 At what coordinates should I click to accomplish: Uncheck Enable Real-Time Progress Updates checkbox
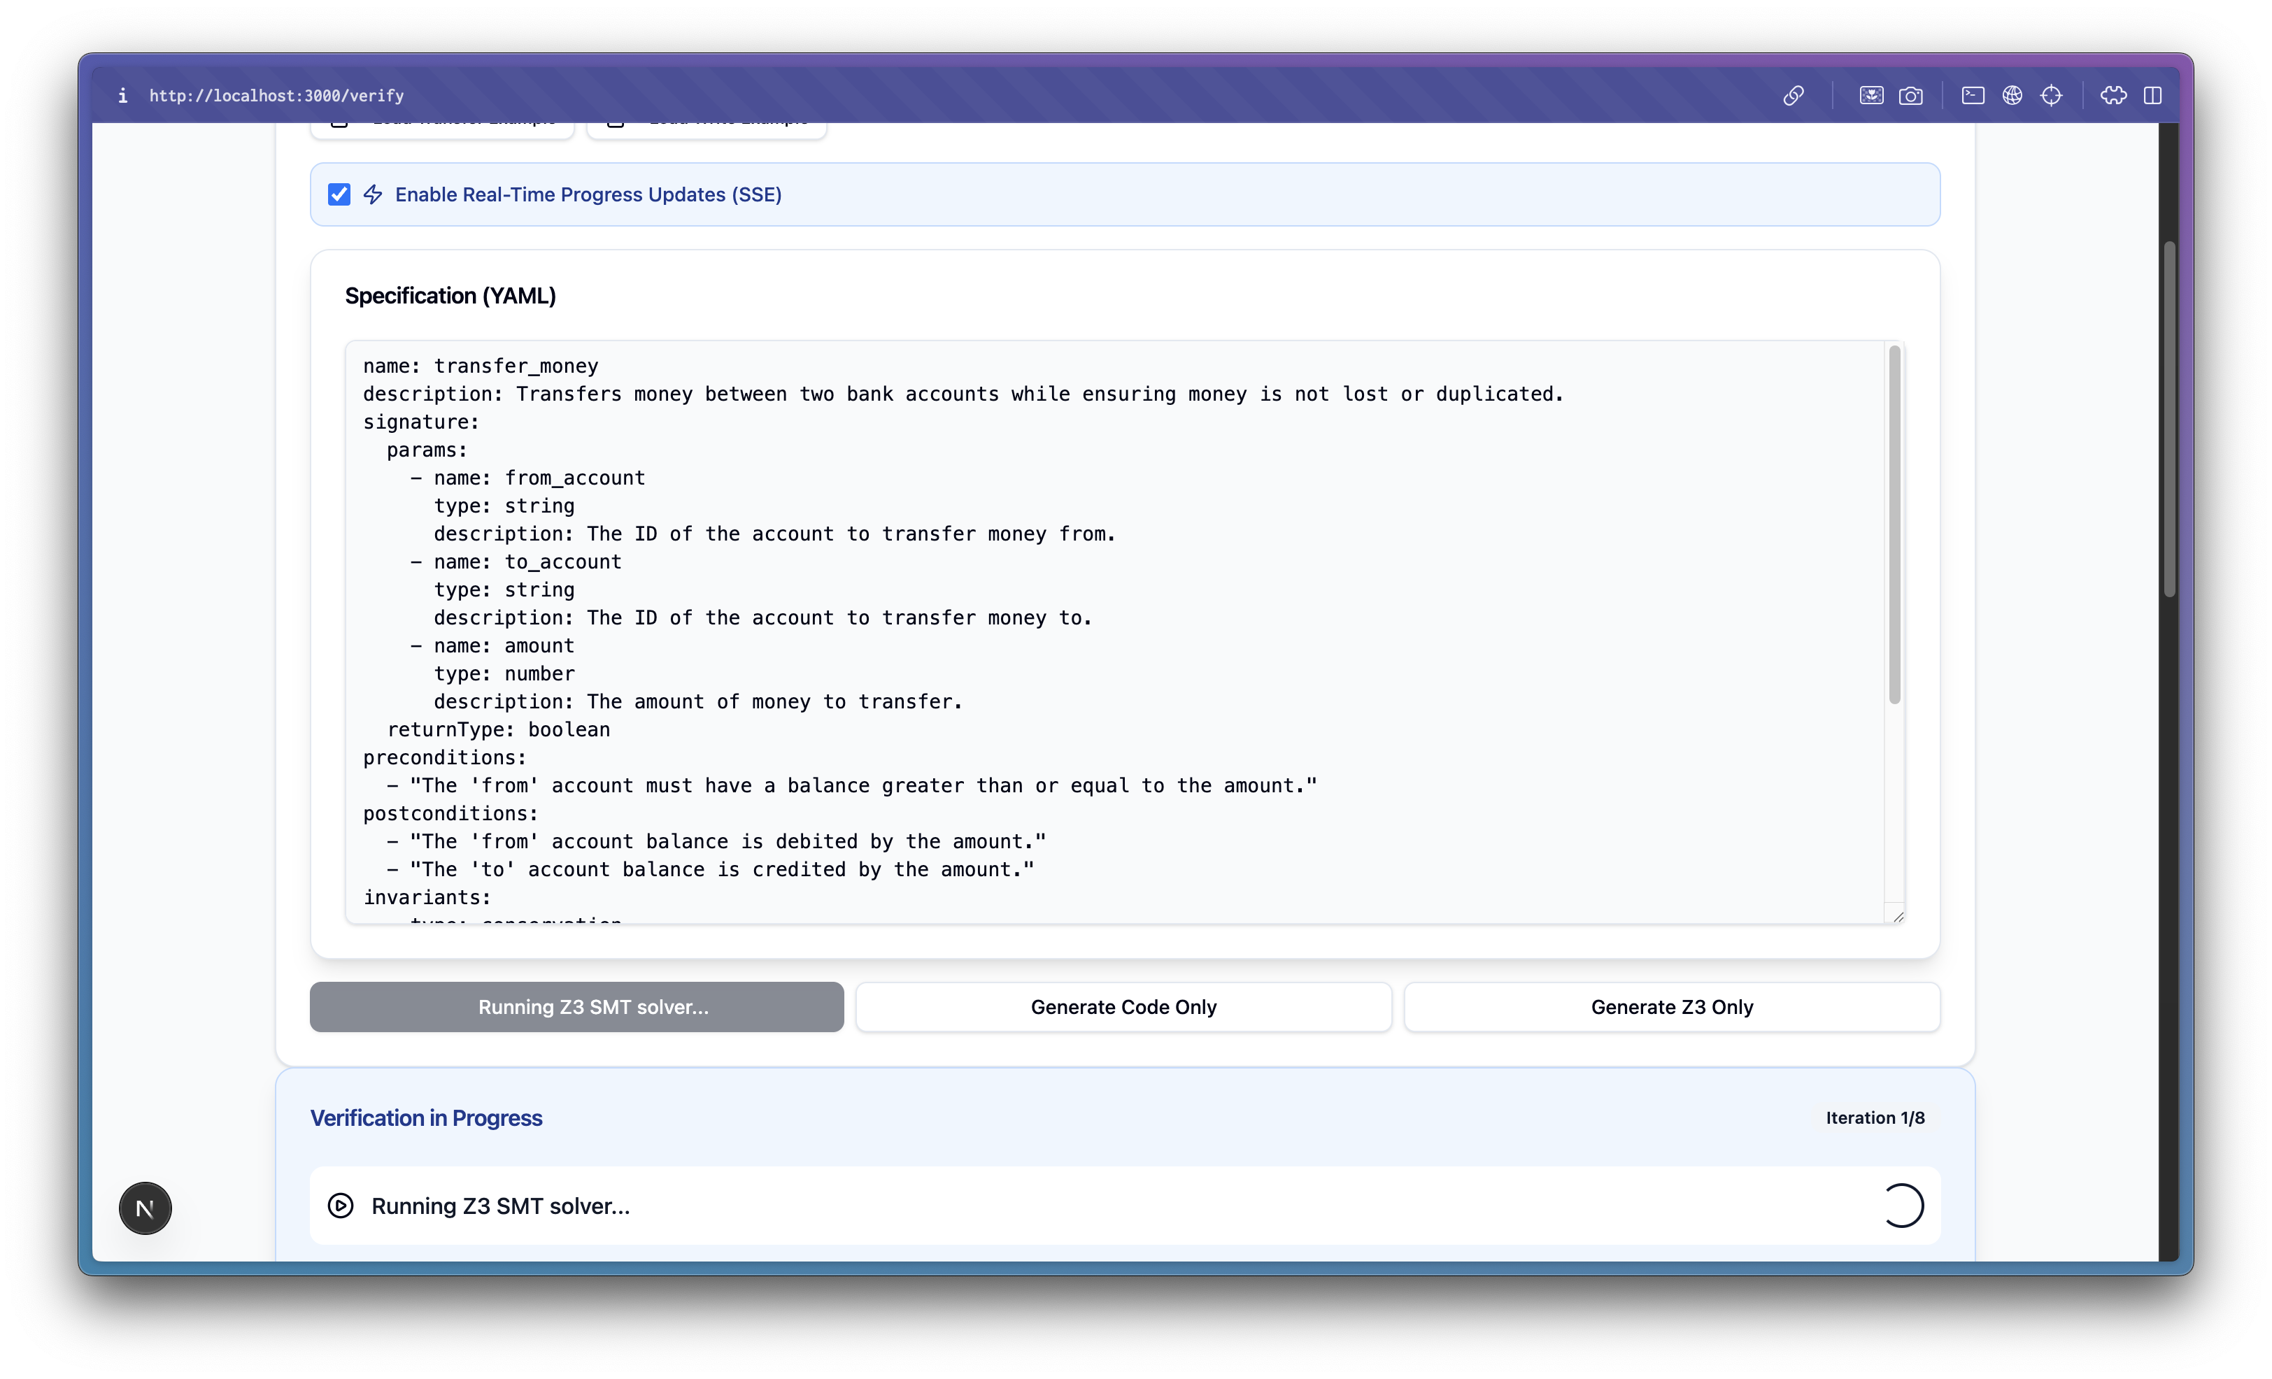(x=339, y=194)
